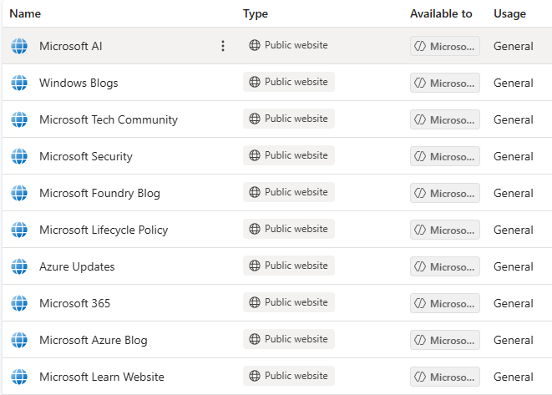Click Microso... chip in Microsoft Lifecycle Policy row

point(445,230)
